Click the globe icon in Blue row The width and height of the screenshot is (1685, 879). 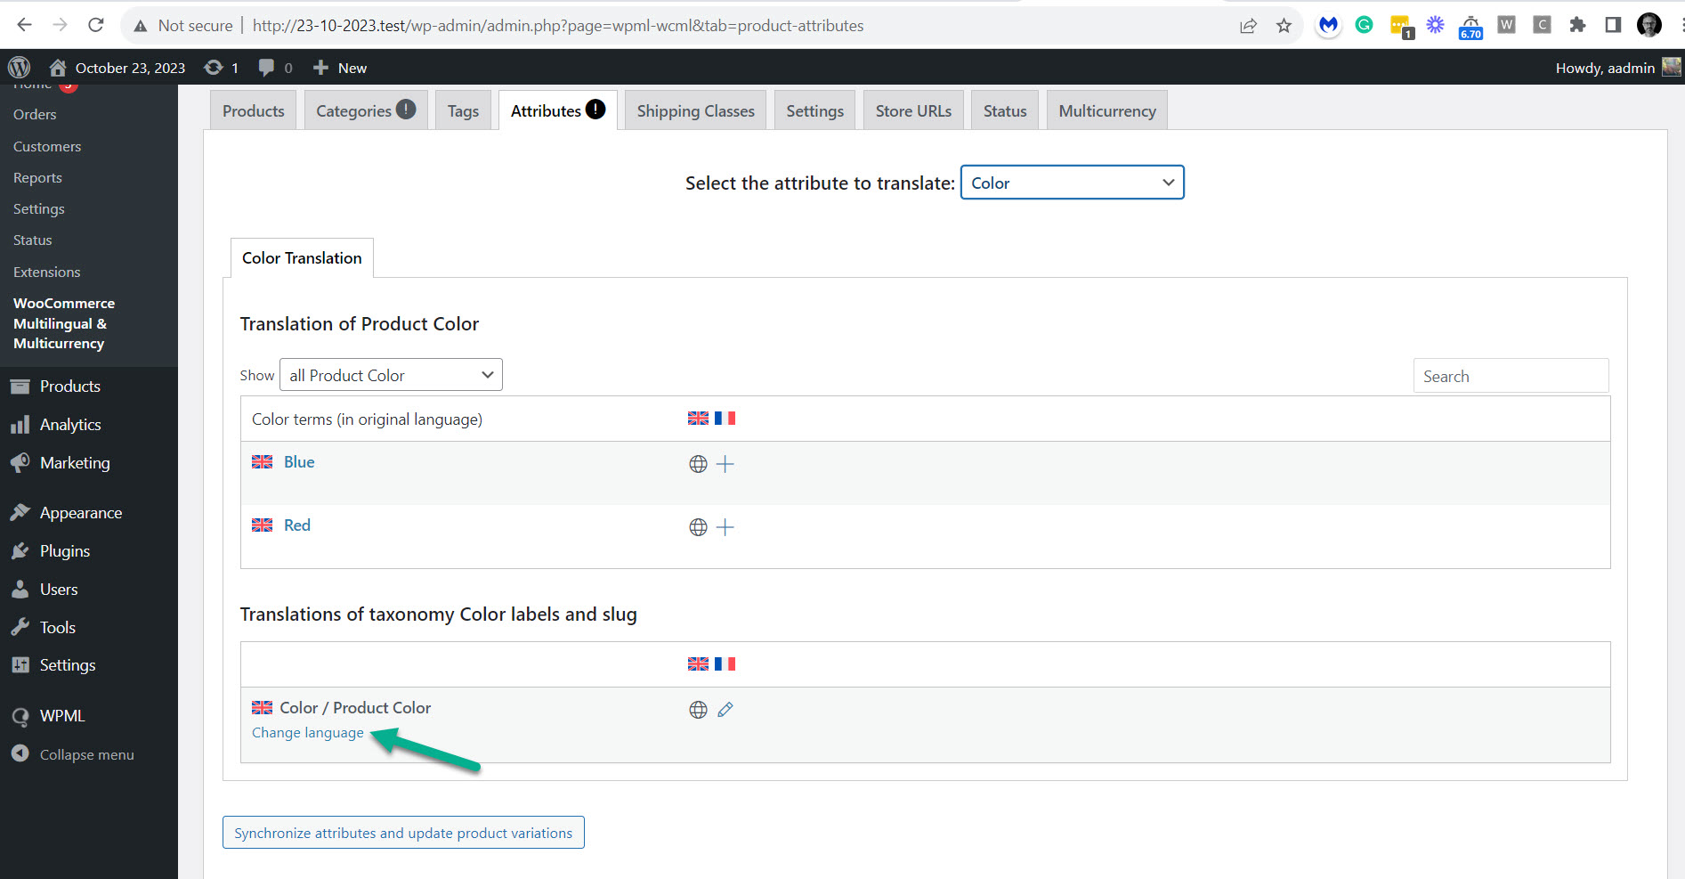coord(699,464)
